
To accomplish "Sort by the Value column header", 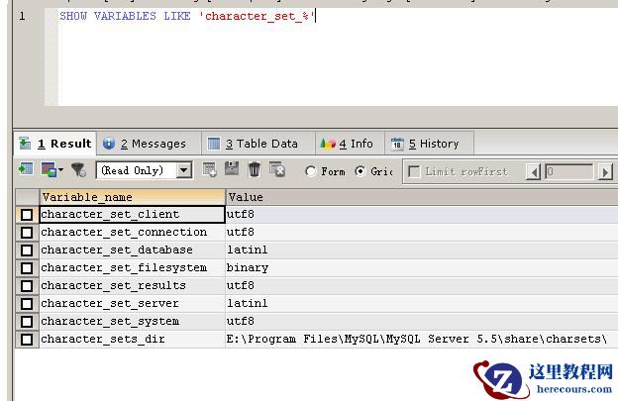I will click(x=422, y=197).
